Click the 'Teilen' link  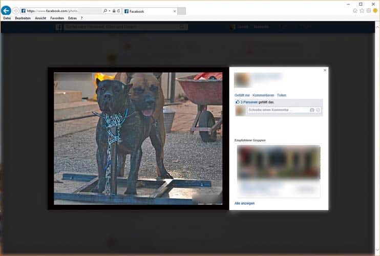[x=281, y=95]
